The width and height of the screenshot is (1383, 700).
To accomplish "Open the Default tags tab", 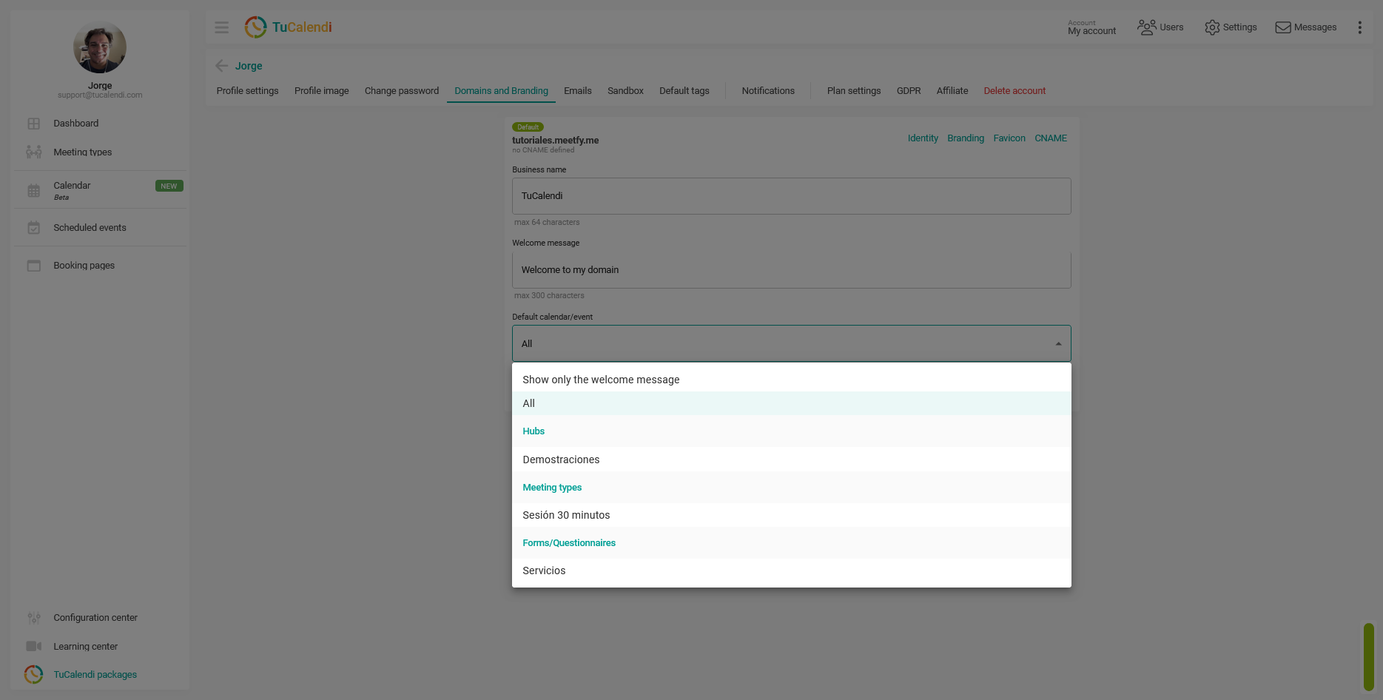I will 684,91.
